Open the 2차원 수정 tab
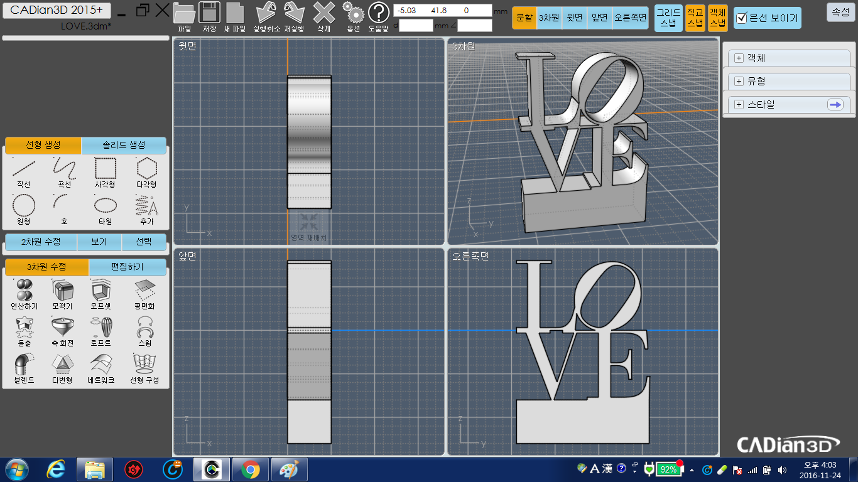 tap(41, 242)
